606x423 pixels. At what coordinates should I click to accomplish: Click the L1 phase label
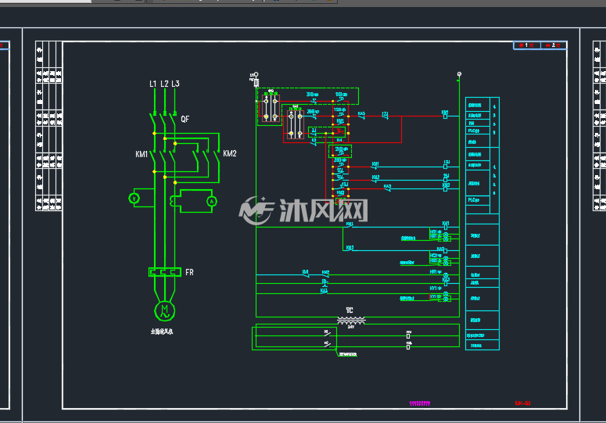tap(152, 84)
